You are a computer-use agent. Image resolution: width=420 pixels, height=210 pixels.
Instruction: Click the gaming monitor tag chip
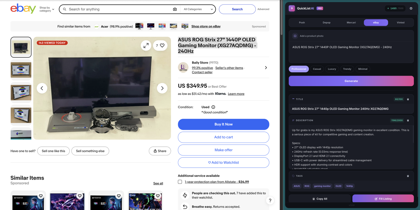pyautogui.click(x=322, y=186)
